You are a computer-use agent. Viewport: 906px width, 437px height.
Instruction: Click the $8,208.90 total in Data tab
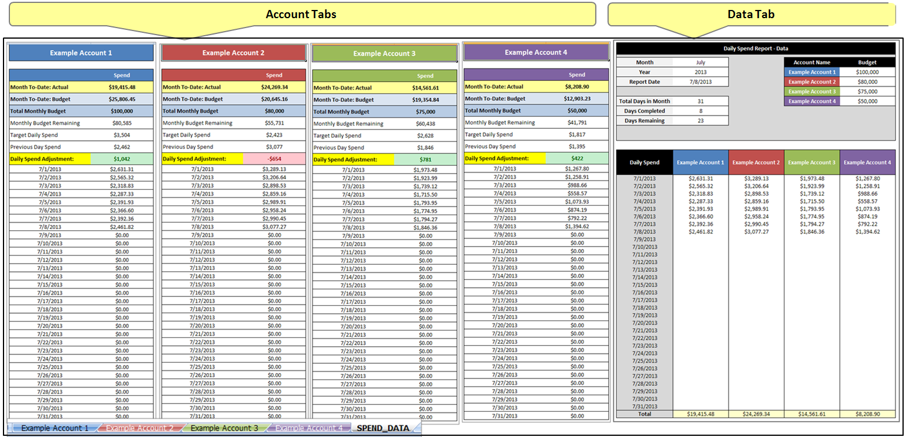pyautogui.click(x=867, y=414)
